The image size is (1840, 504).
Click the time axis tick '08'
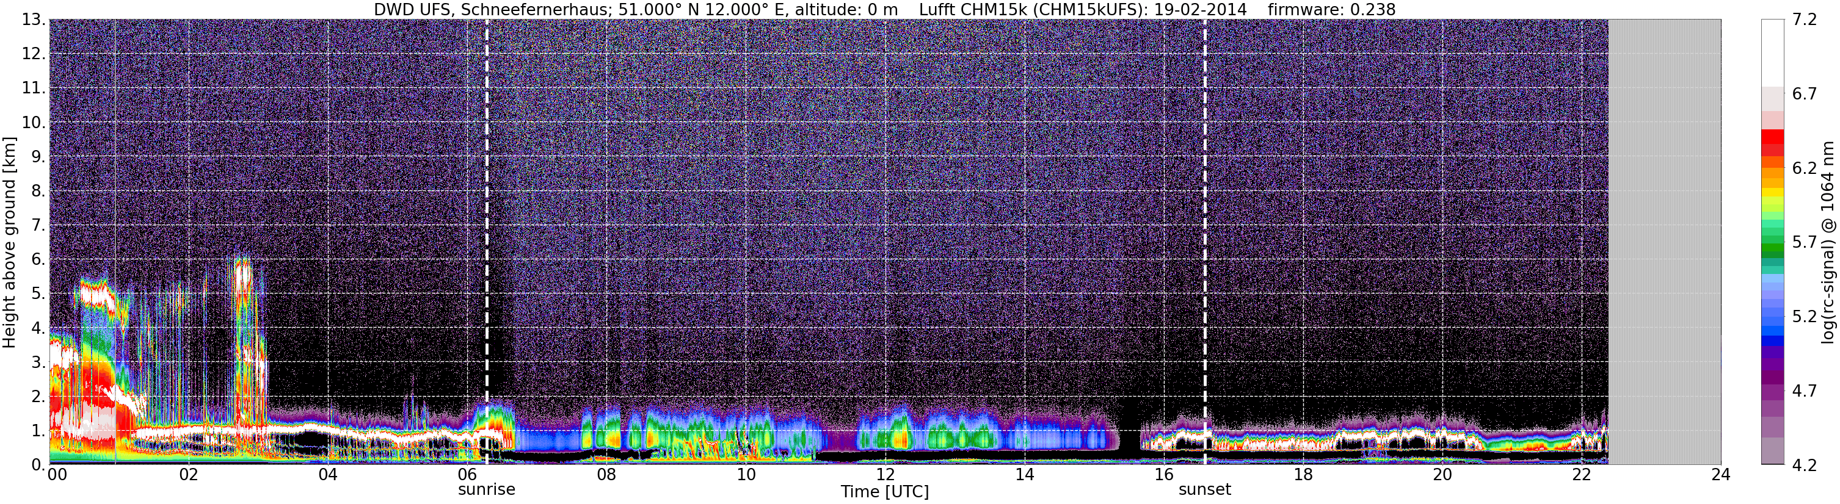coord(606,475)
